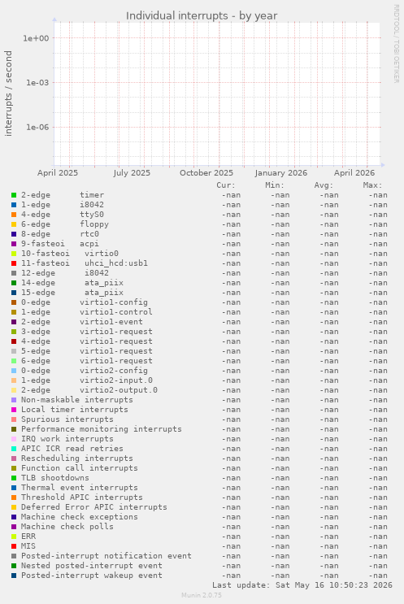The width and height of the screenshot is (404, 604).
Task: Click the green timer legend color swatch
Action: pyautogui.click(x=14, y=195)
